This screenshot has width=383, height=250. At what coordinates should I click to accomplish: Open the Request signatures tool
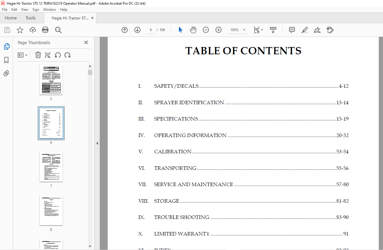coord(330,30)
